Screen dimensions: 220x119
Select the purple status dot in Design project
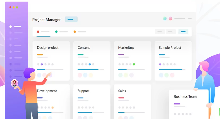pos(42,64)
